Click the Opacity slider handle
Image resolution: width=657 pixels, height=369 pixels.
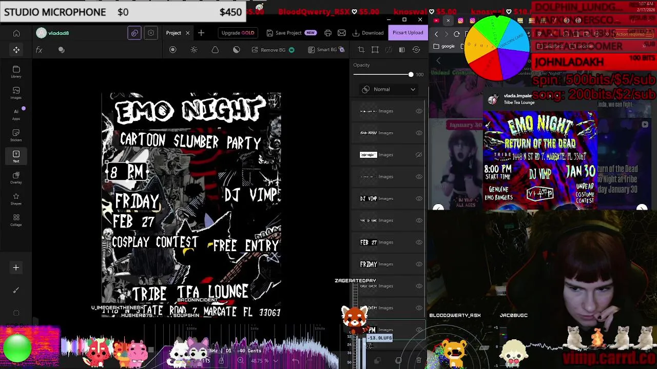pyautogui.click(x=411, y=75)
